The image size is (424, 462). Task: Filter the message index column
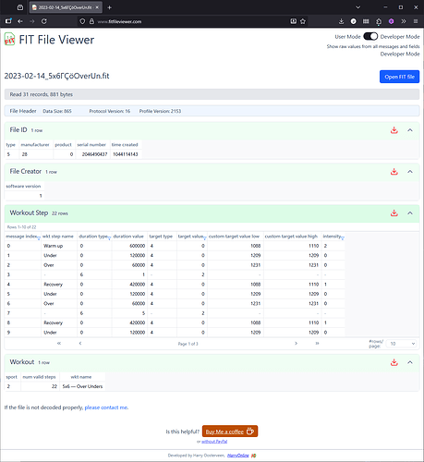click(39, 238)
